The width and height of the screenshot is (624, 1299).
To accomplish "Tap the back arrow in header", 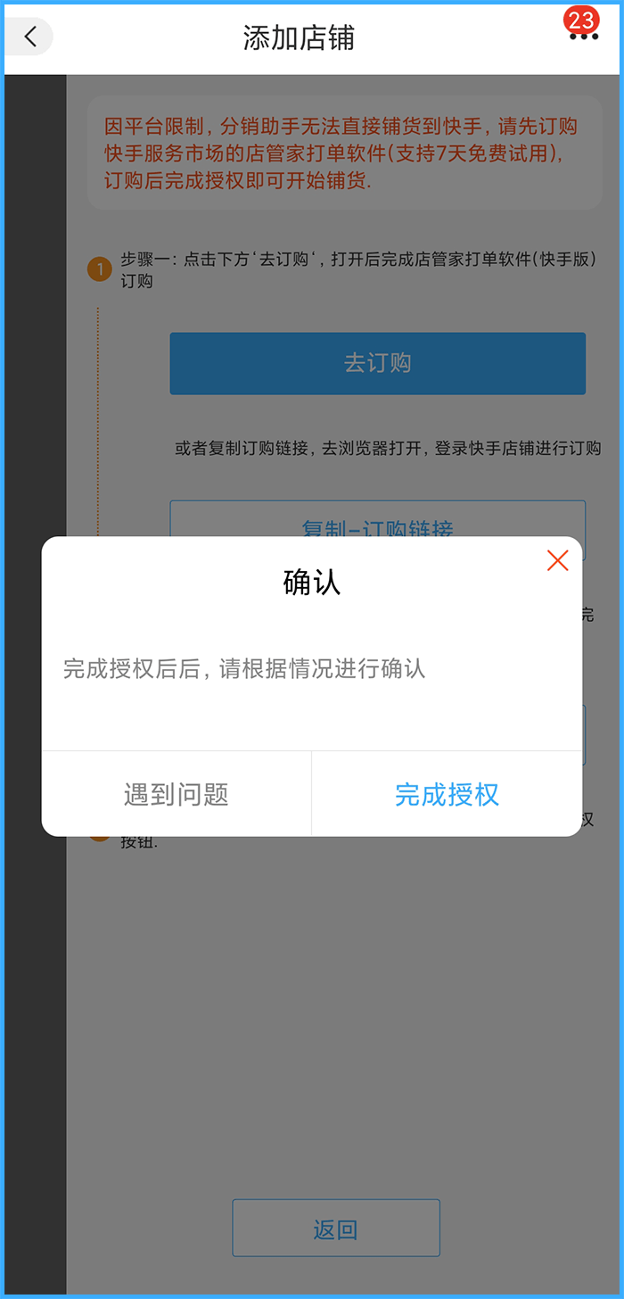I will tap(30, 37).
